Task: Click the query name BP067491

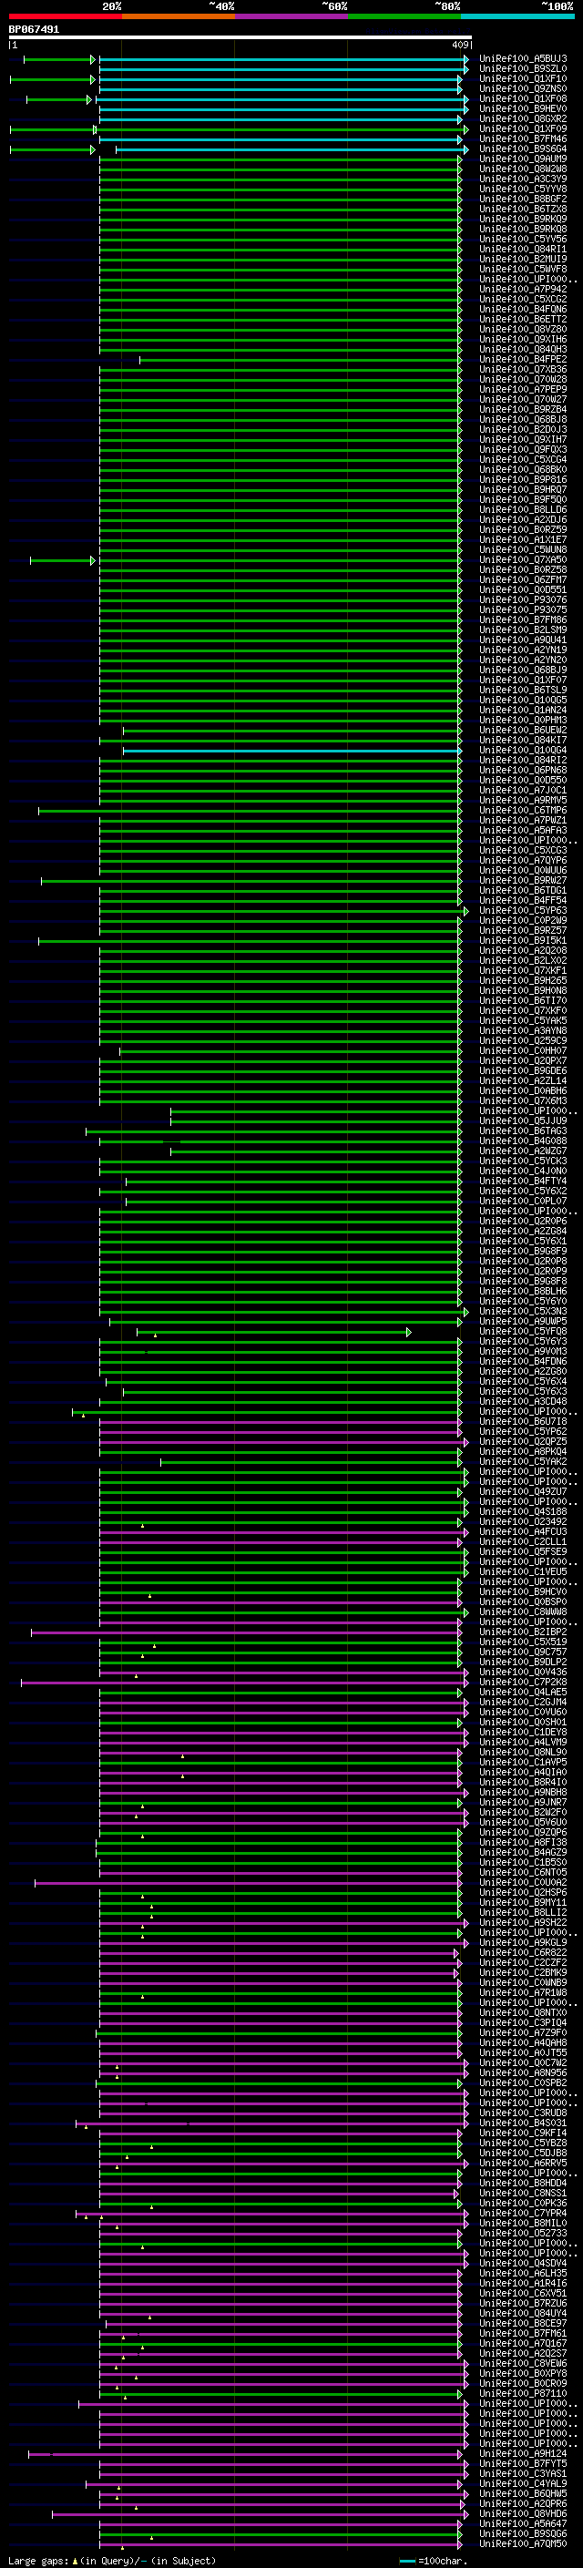Action: click(34, 30)
